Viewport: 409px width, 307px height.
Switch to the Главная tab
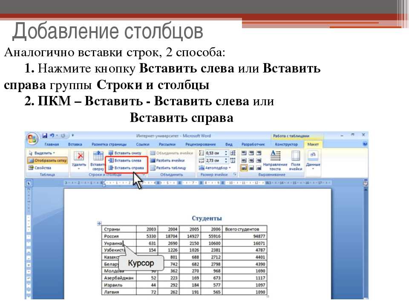pos(52,144)
